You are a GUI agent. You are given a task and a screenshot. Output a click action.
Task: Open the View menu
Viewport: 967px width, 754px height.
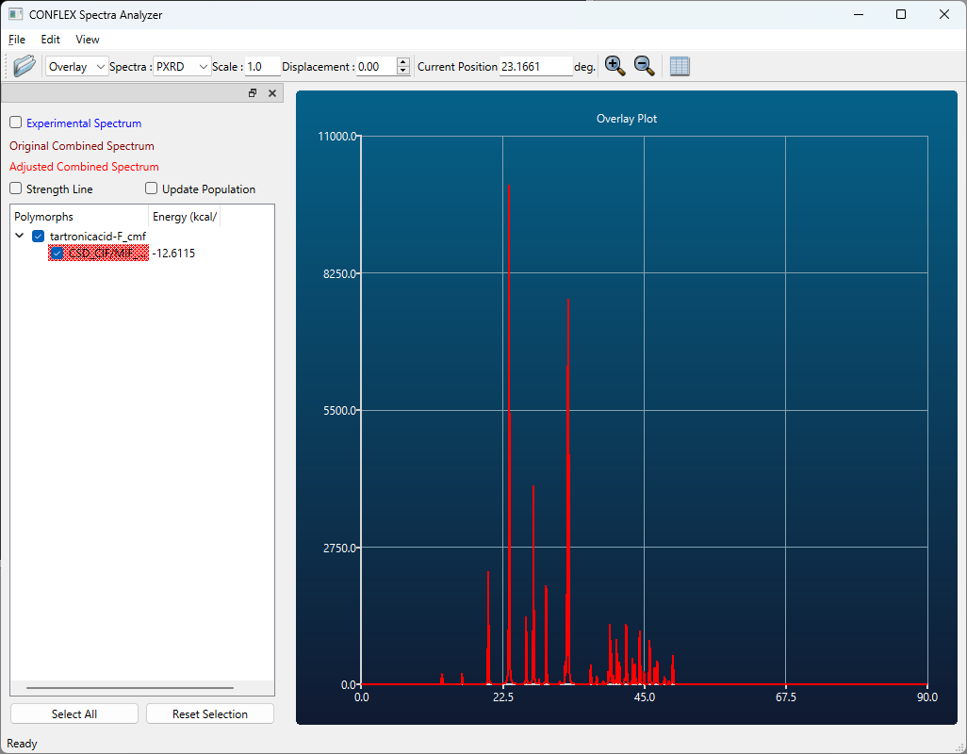pos(88,40)
